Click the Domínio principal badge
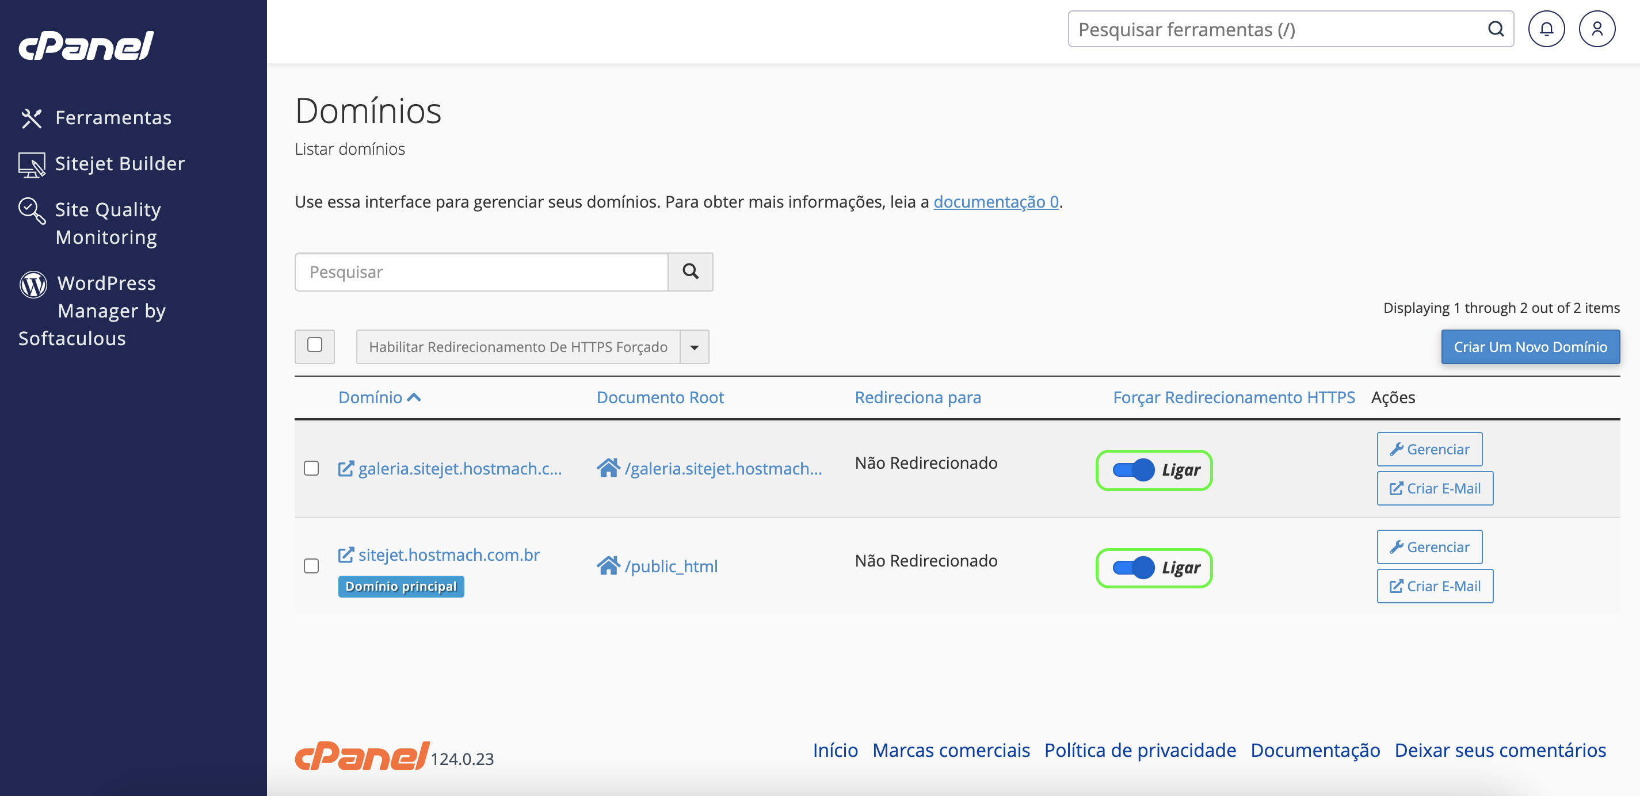This screenshot has height=796, width=1640. pos(401,587)
